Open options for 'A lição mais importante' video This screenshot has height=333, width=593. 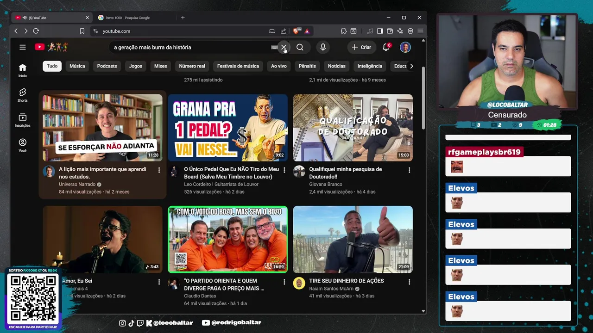tap(159, 170)
